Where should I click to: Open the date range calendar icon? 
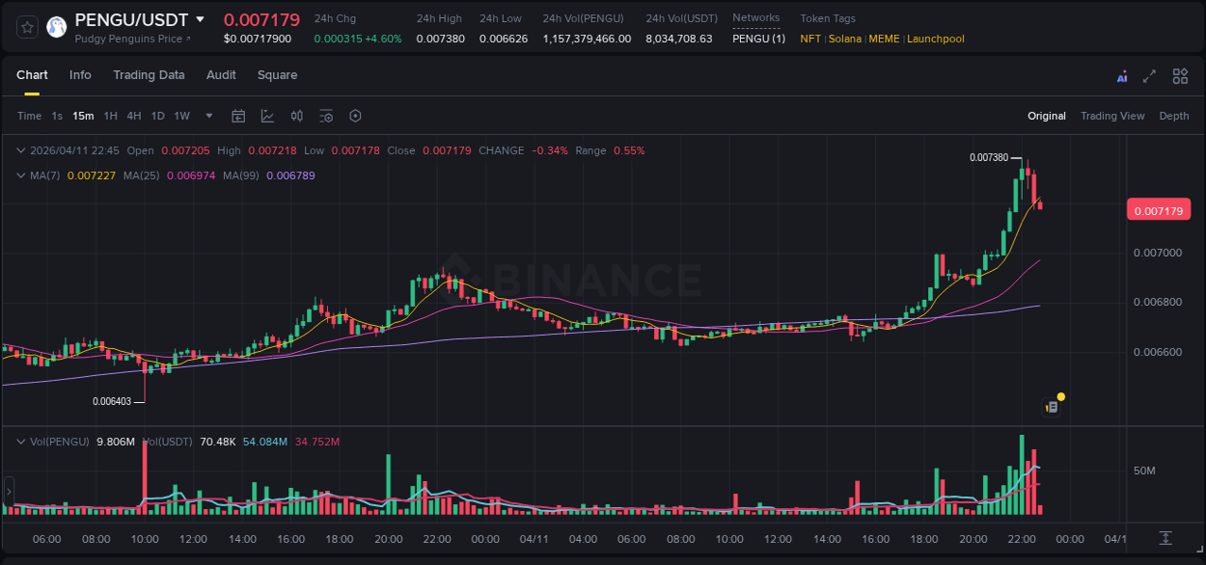point(238,116)
